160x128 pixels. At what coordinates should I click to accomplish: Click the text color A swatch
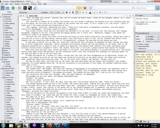90,12
